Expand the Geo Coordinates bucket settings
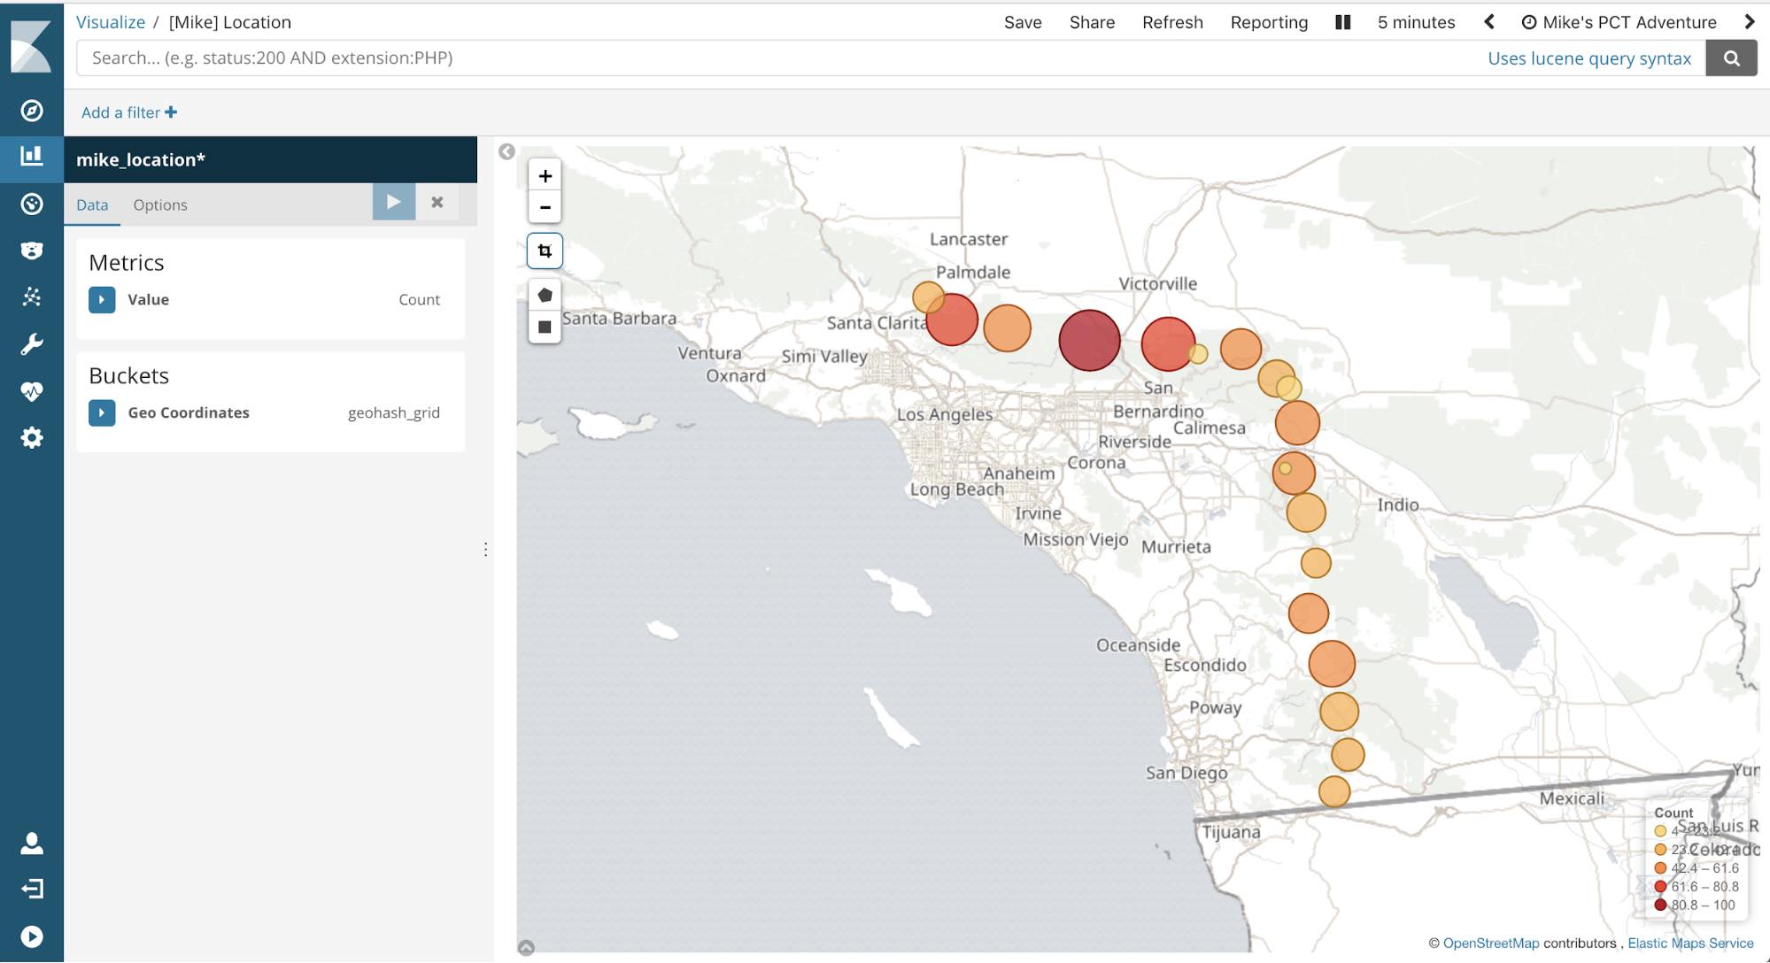1770x963 pixels. 102,412
